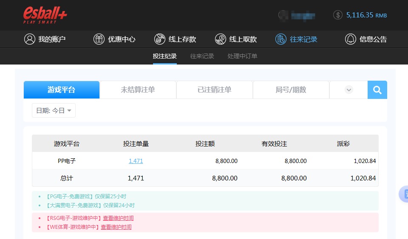Switch to 往来记录 sub-tab
This screenshot has width=408, height=239.
click(x=202, y=56)
